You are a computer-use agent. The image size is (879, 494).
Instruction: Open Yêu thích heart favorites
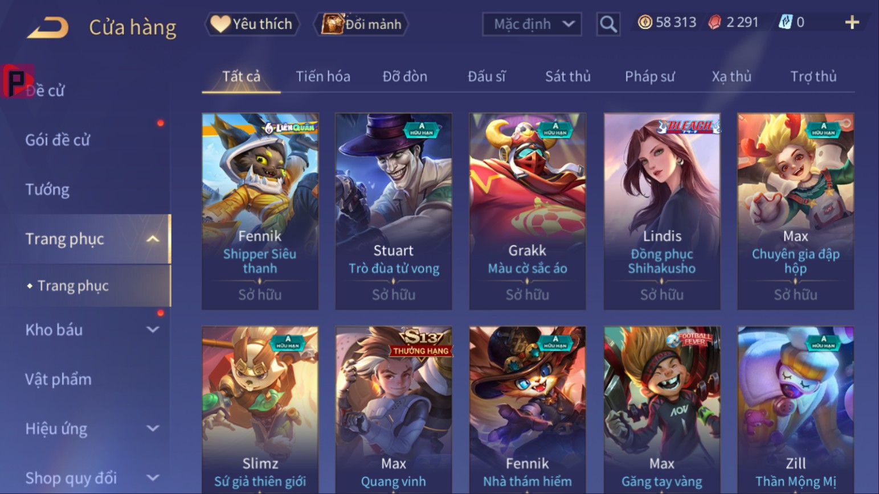(220, 24)
